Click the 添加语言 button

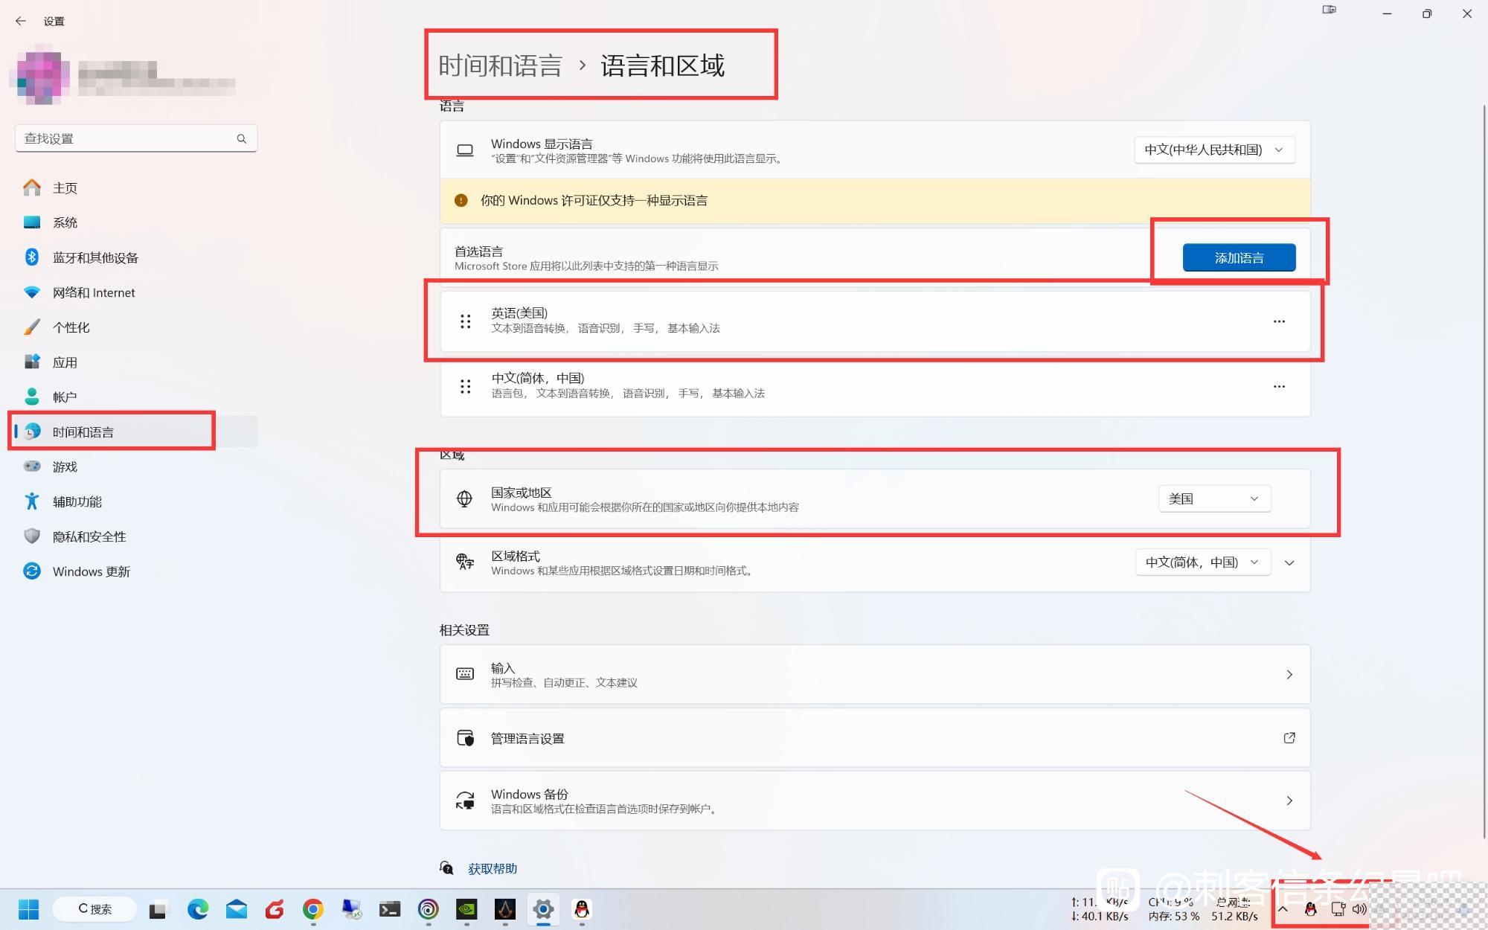coord(1239,257)
